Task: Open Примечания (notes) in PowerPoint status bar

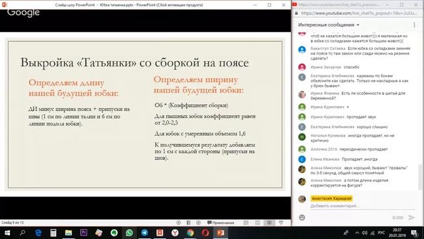Action: pyautogui.click(x=221, y=223)
